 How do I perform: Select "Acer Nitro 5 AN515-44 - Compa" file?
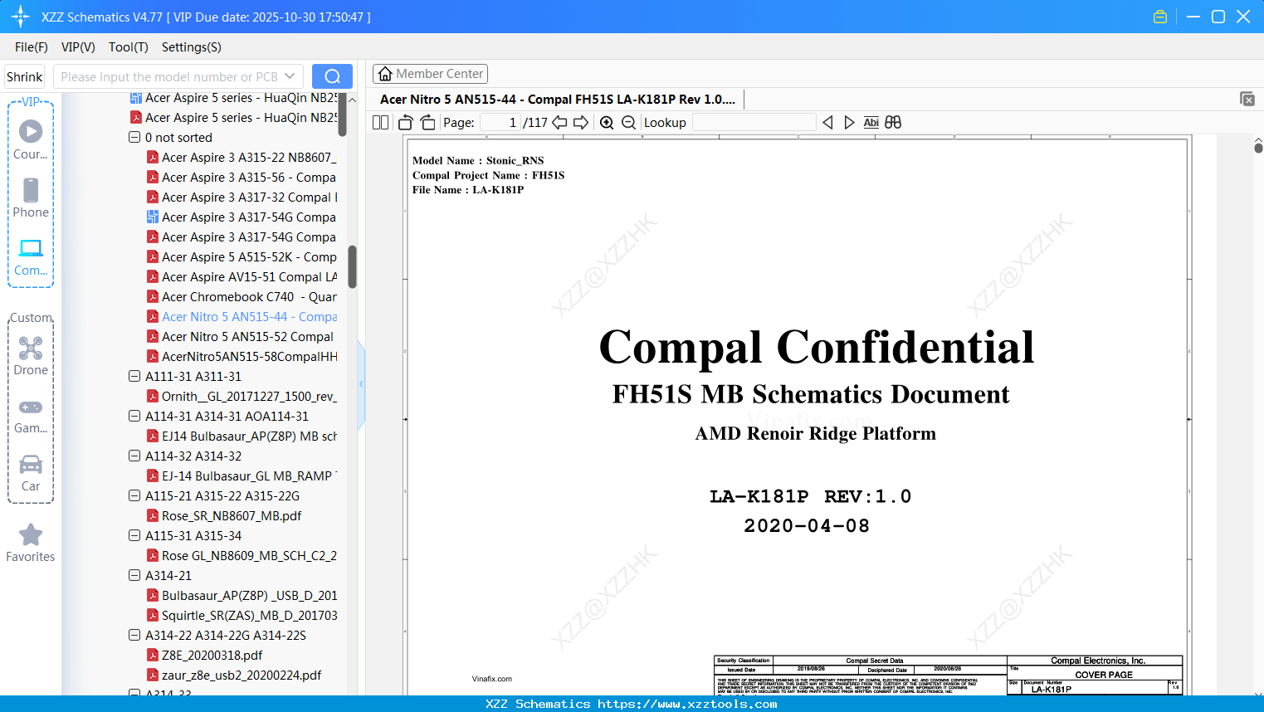[242, 317]
